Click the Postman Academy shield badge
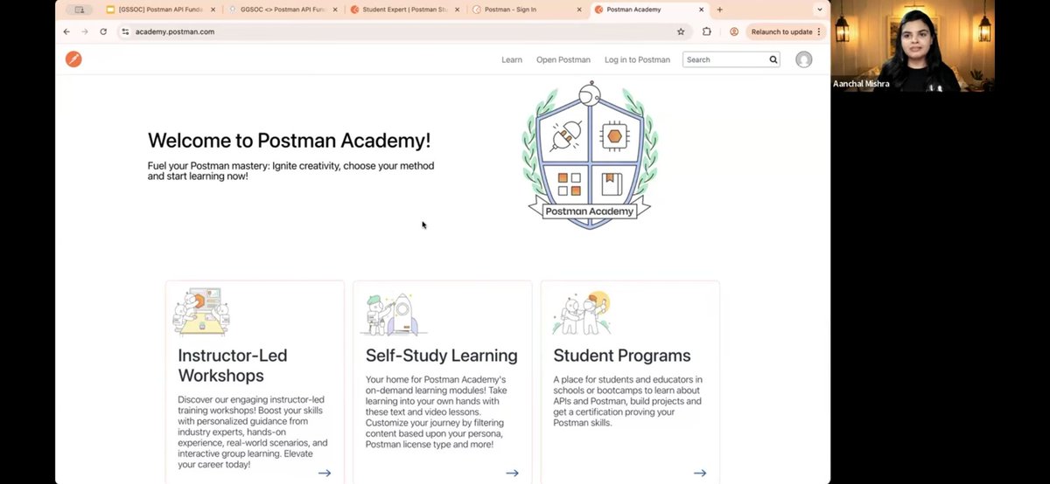The width and height of the screenshot is (1050, 484). pos(590,155)
